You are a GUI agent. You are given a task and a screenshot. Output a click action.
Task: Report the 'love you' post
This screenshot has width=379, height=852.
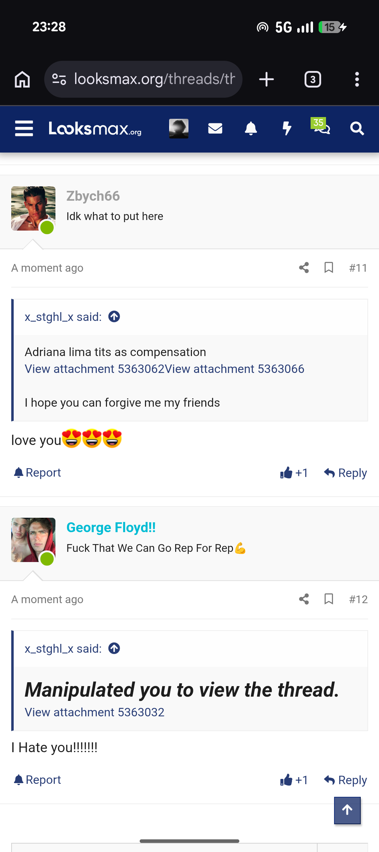[x=37, y=473]
